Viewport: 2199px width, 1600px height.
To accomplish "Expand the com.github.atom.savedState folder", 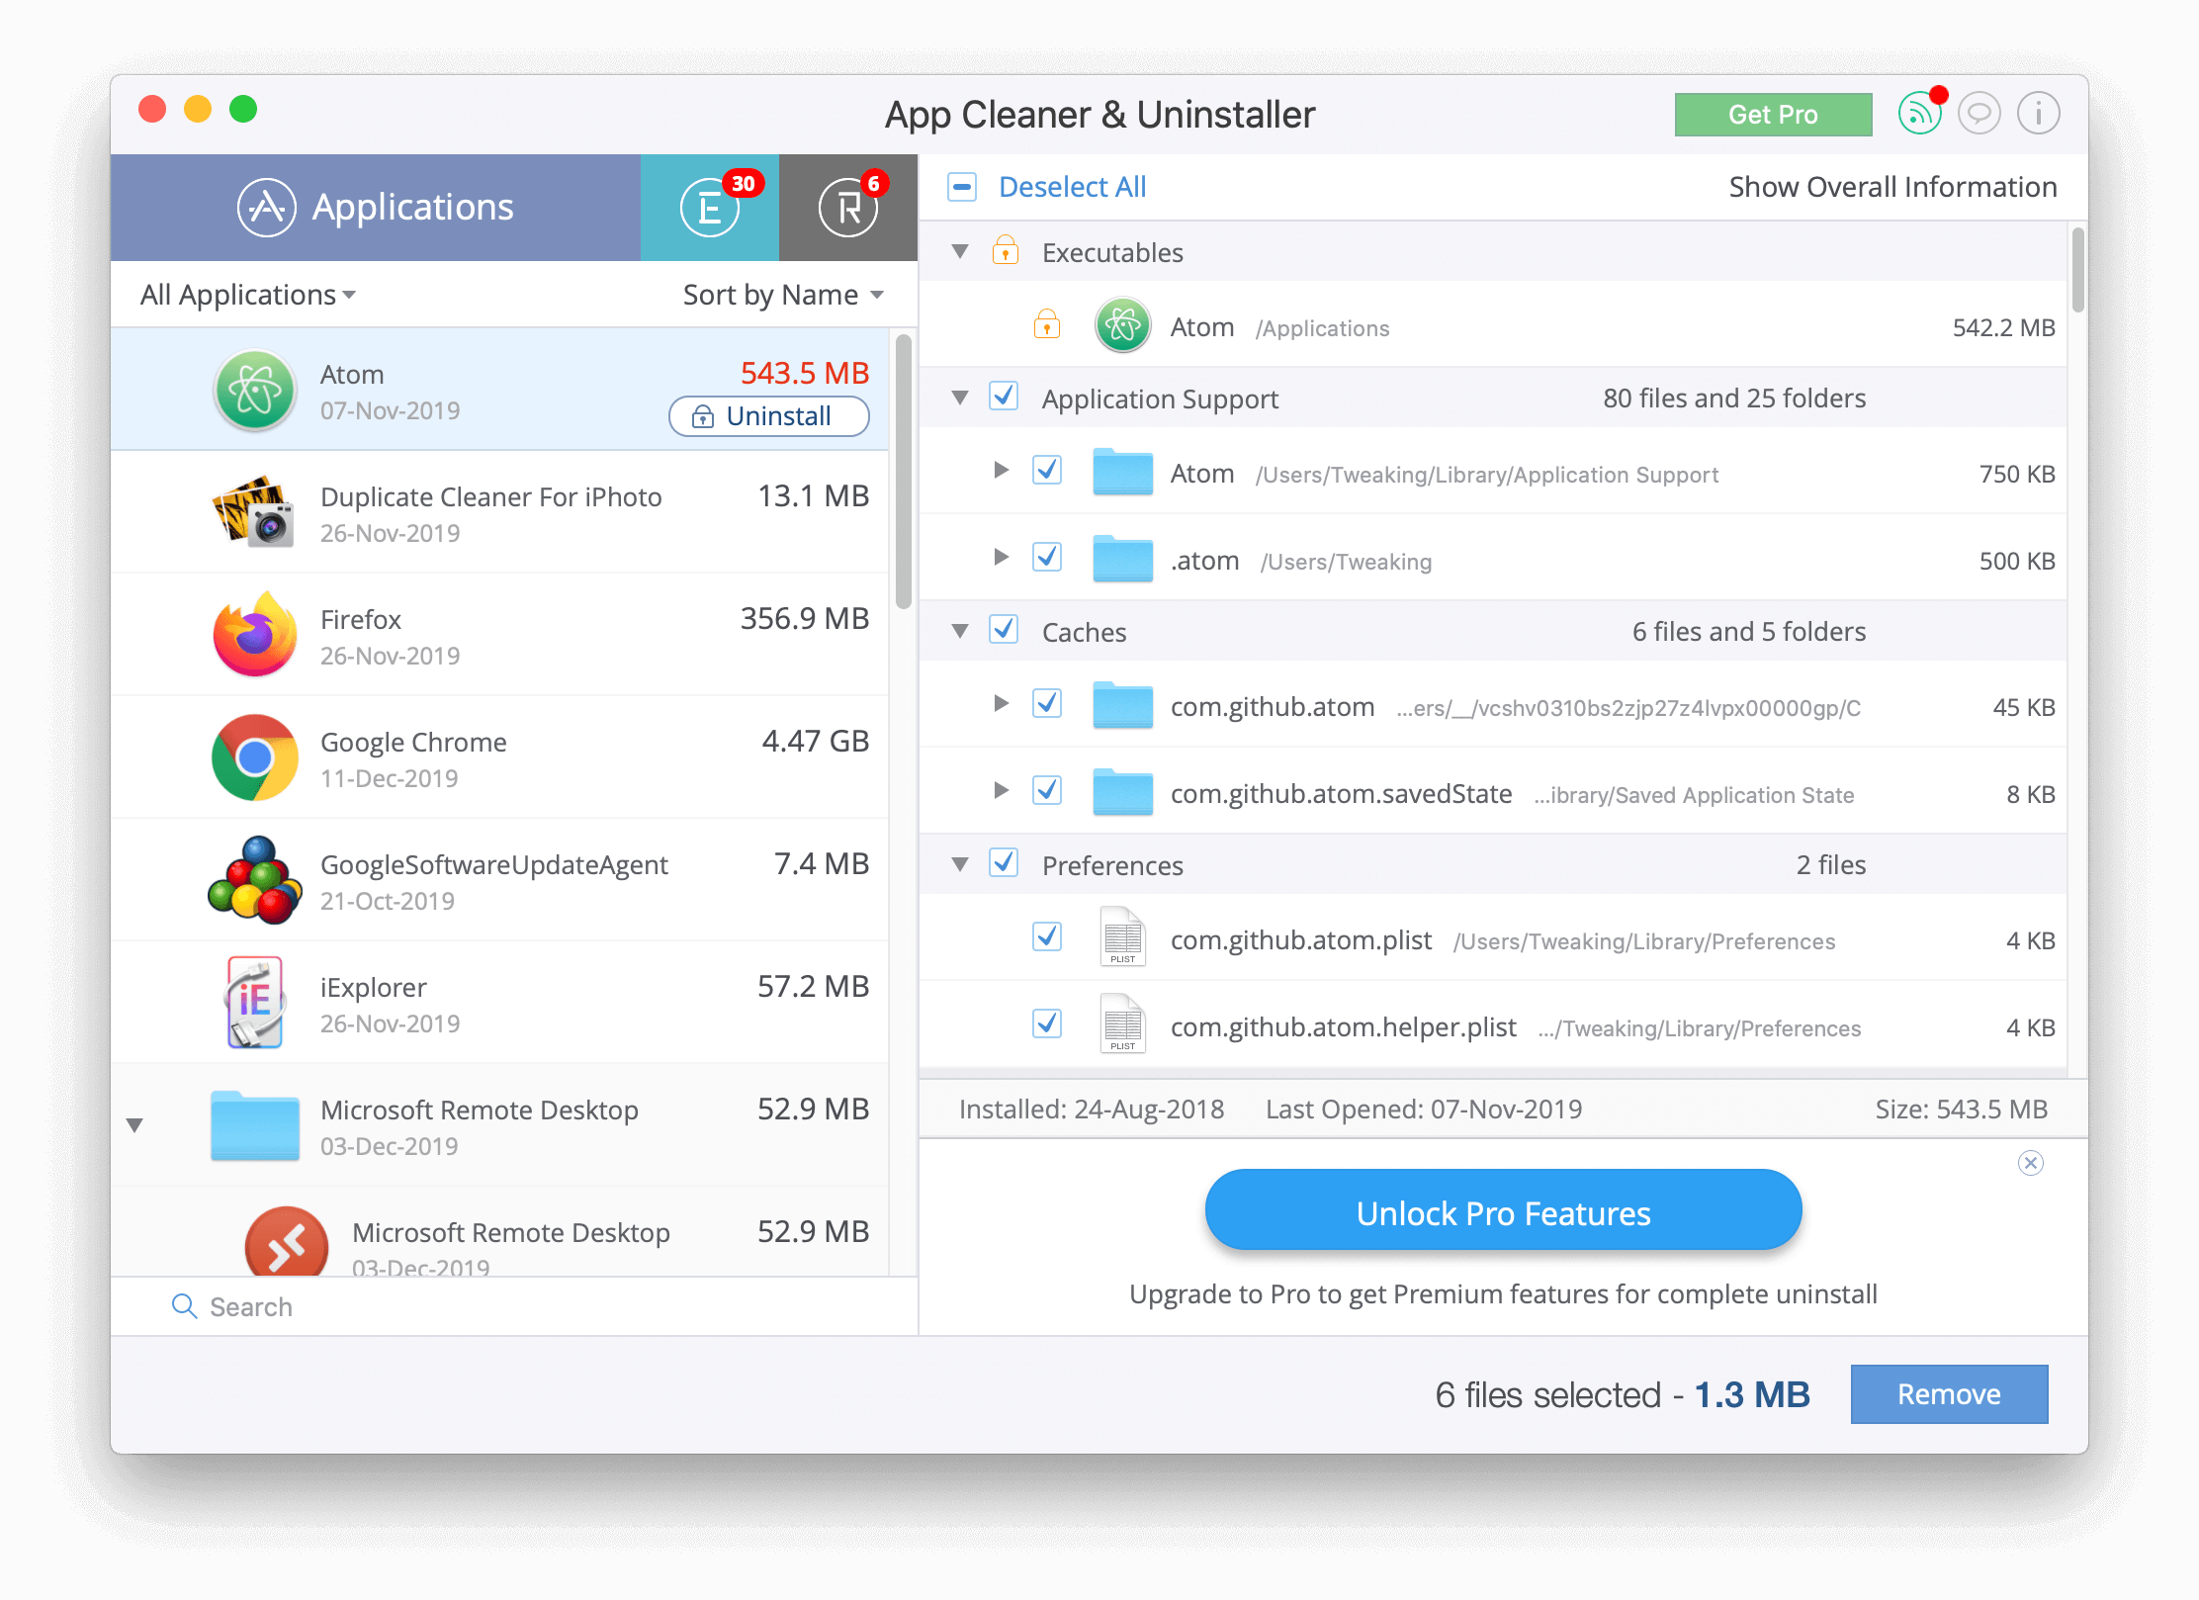I will coord(1001,790).
